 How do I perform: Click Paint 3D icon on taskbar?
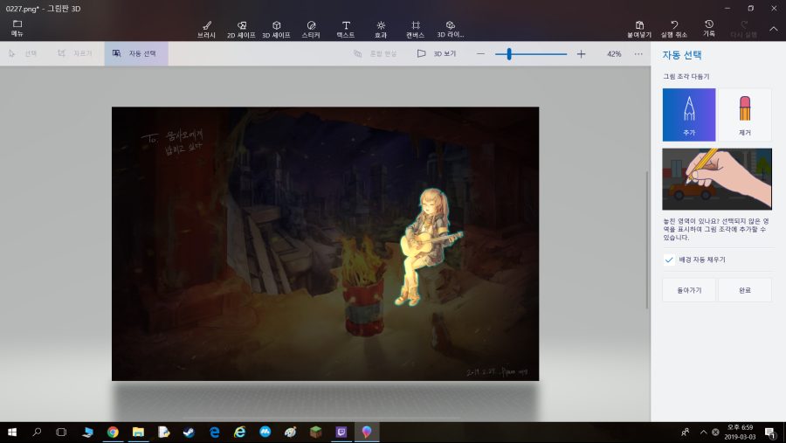pyautogui.click(x=367, y=432)
